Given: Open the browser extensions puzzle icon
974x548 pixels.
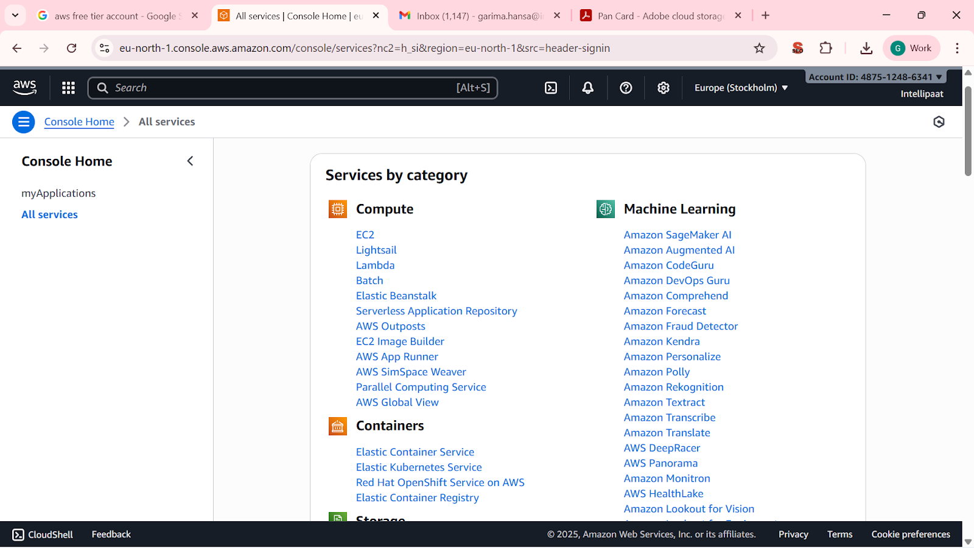Looking at the screenshot, I should tap(826, 48).
